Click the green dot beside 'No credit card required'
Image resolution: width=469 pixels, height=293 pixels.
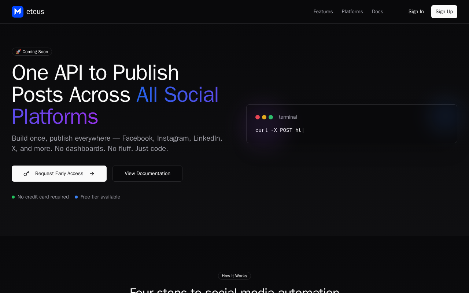click(x=13, y=197)
